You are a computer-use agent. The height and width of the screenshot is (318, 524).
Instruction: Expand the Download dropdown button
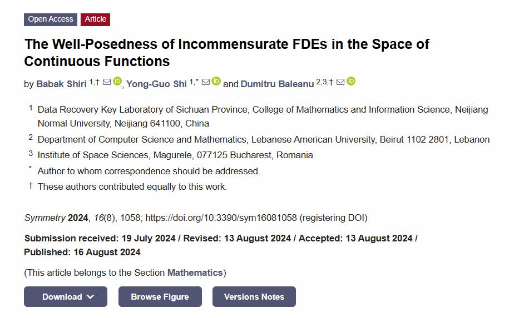(x=66, y=297)
